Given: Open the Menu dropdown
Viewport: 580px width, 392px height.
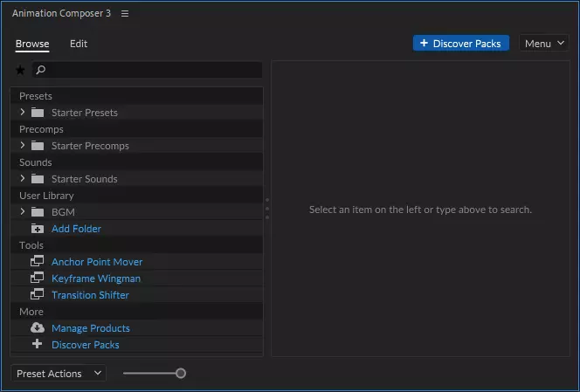Looking at the screenshot, I should click(x=543, y=44).
